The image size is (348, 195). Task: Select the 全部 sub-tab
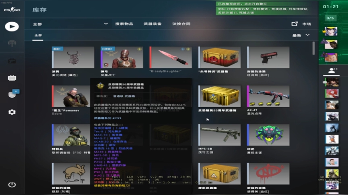click(38, 35)
